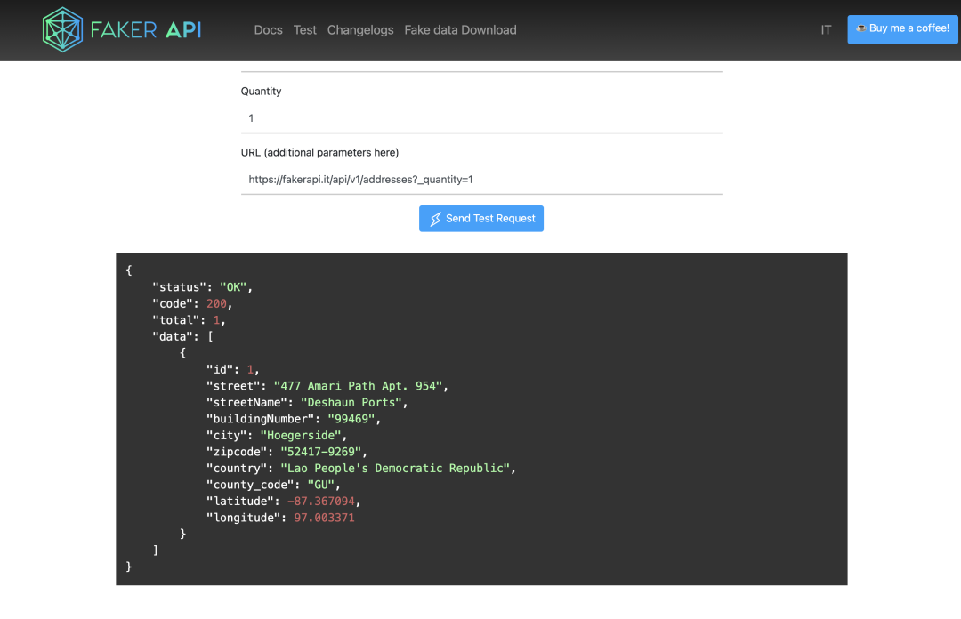Select city value "Hoegerside"
The height and width of the screenshot is (619, 961).
301,436
